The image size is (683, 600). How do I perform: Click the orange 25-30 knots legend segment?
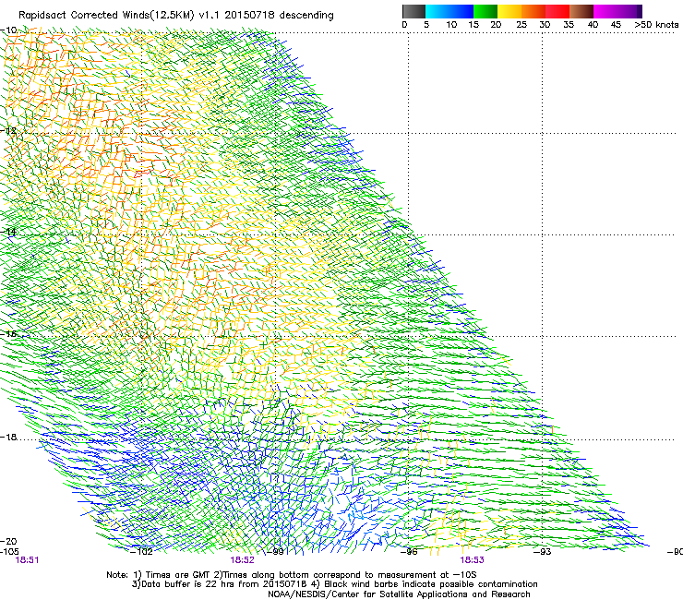[533, 11]
